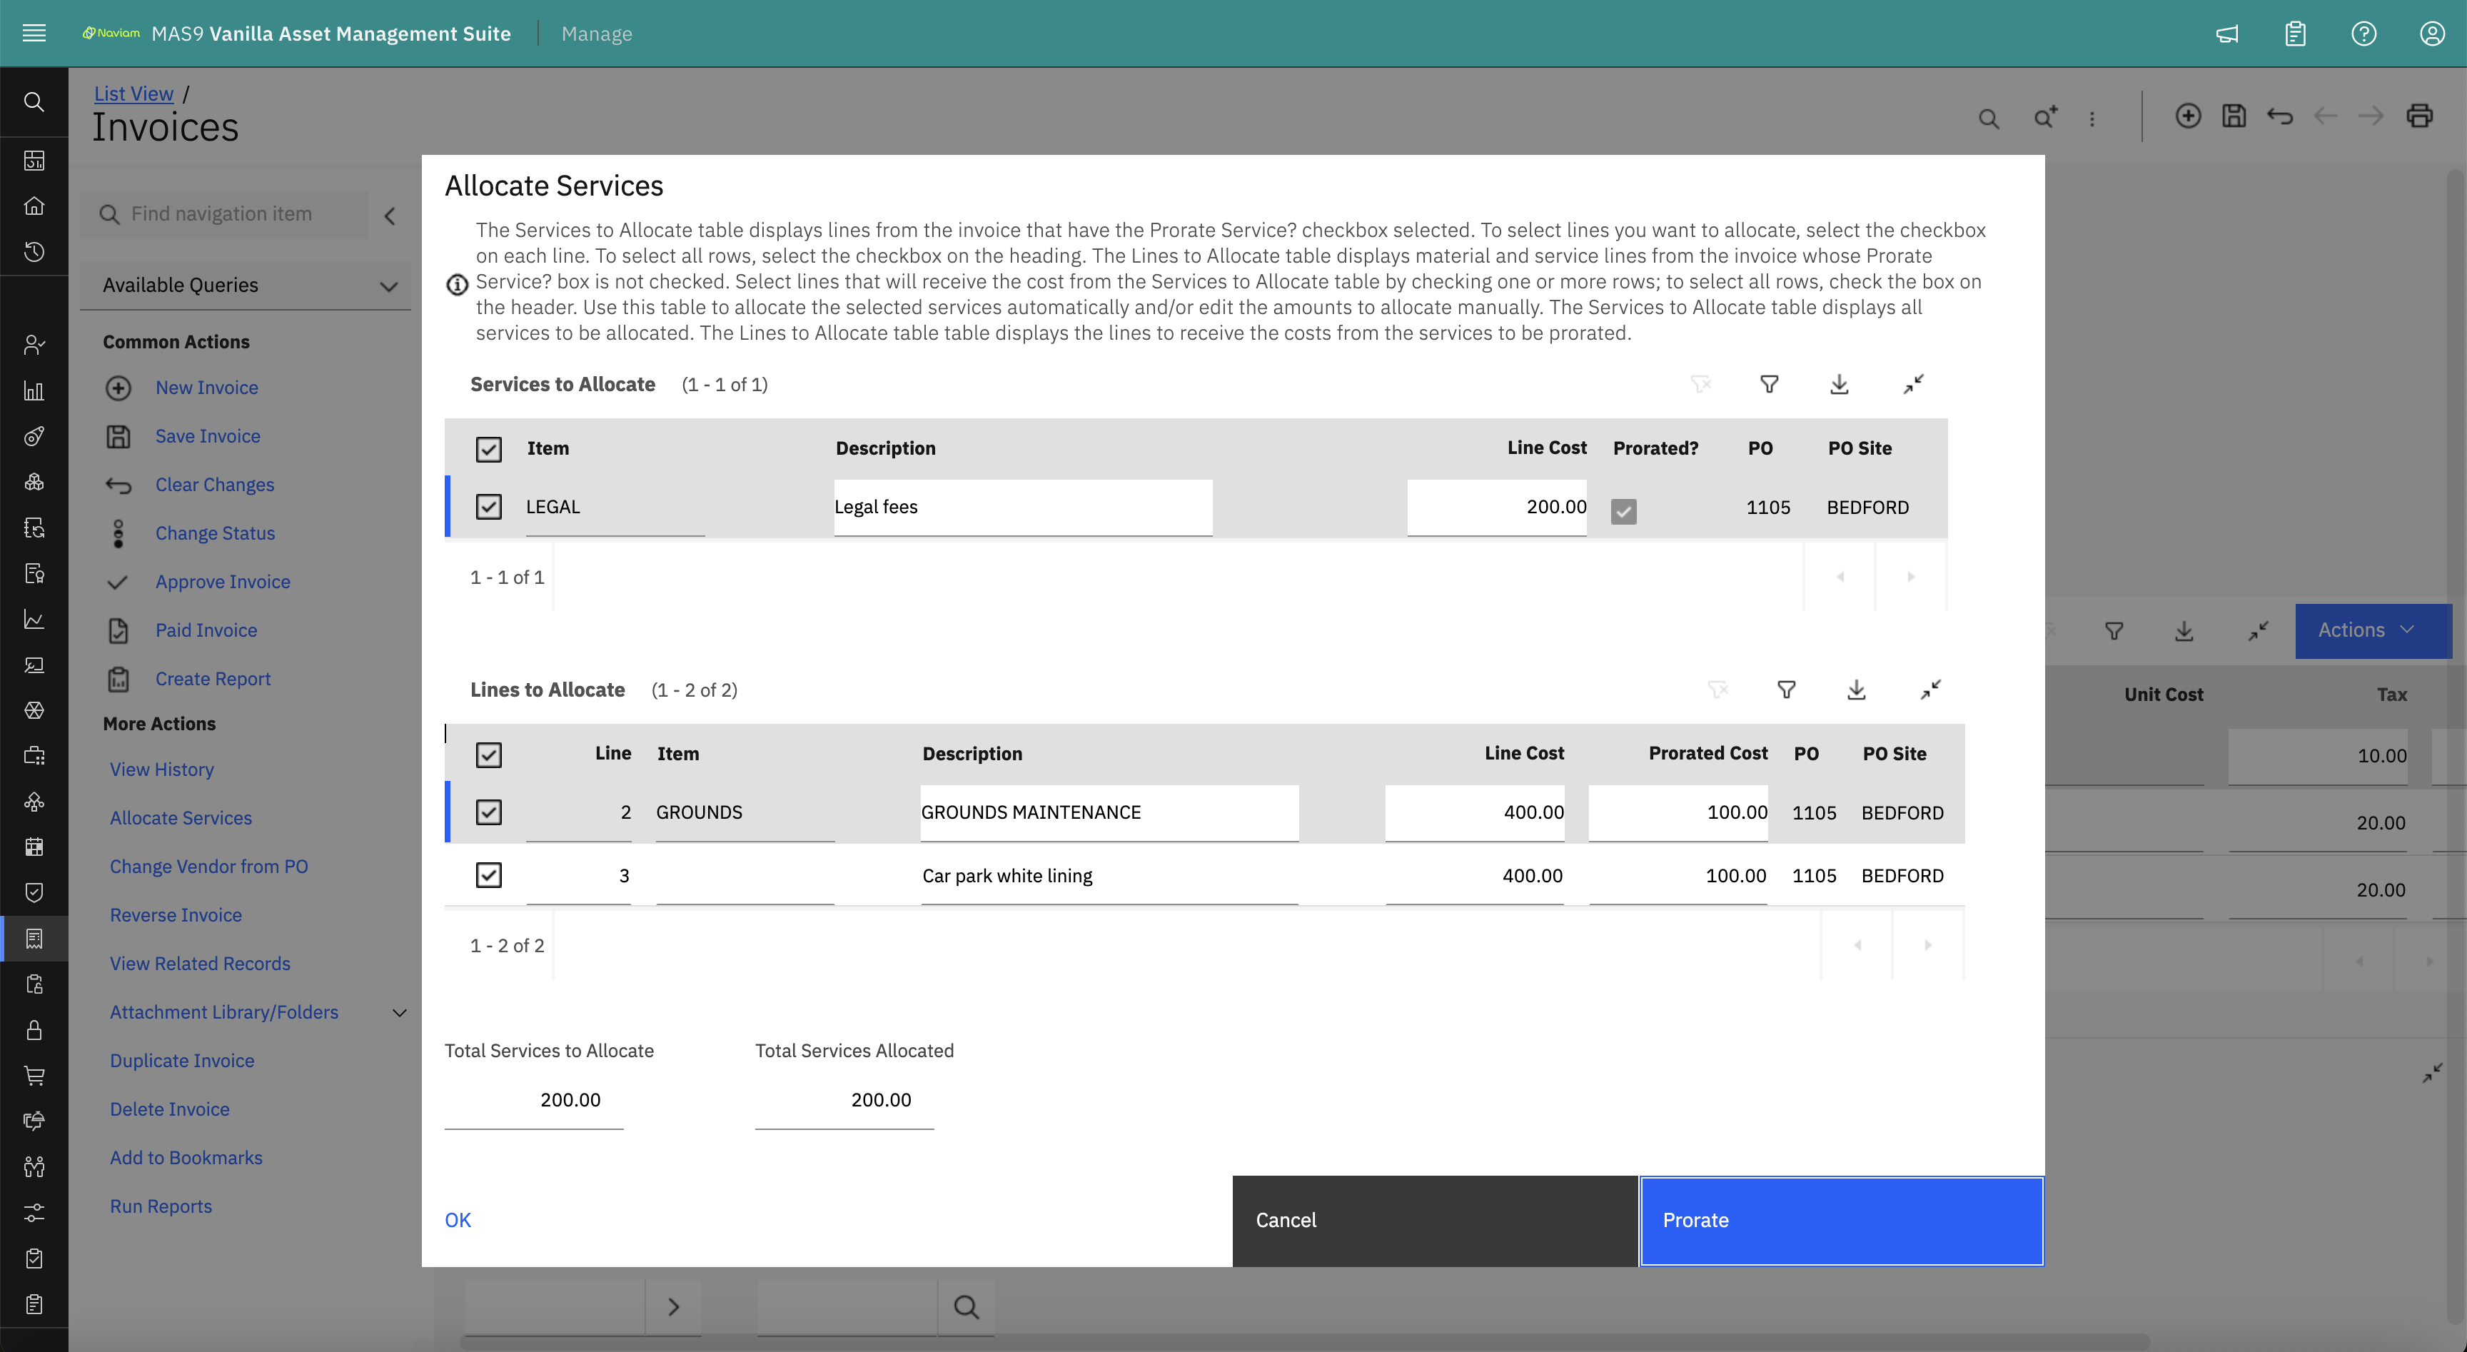This screenshot has width=2467, height=1352.
Task: Click the Prorate button
Action: click(1841, 1220)
